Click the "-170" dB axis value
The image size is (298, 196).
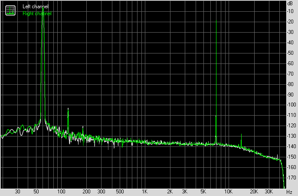click(x=291, y=177)
